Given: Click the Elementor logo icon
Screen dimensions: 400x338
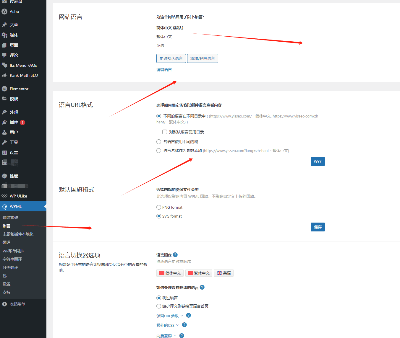Looking at the screenshot, I should (4, 89).
